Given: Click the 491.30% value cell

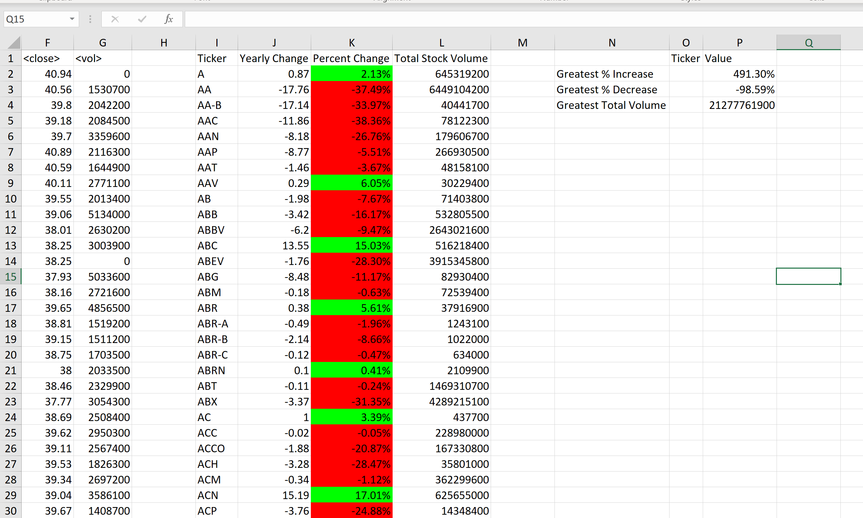Looking at the screenshot, I should (739, 74).
